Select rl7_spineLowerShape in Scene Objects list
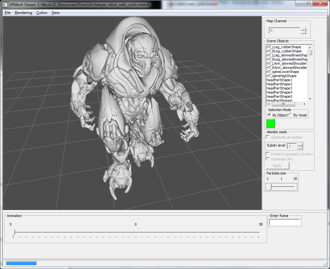Viewport: 330px width, 269px height. coord(283,72)
